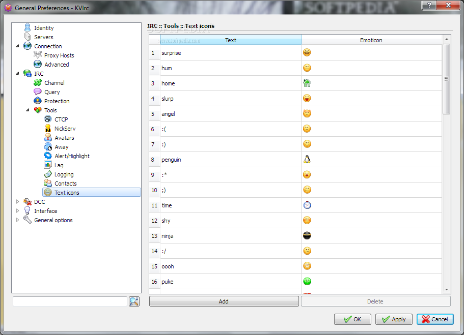The width and height of the screenshot is (464, 335).
Task: Sort by the Text column header
Action: point(231,40)
